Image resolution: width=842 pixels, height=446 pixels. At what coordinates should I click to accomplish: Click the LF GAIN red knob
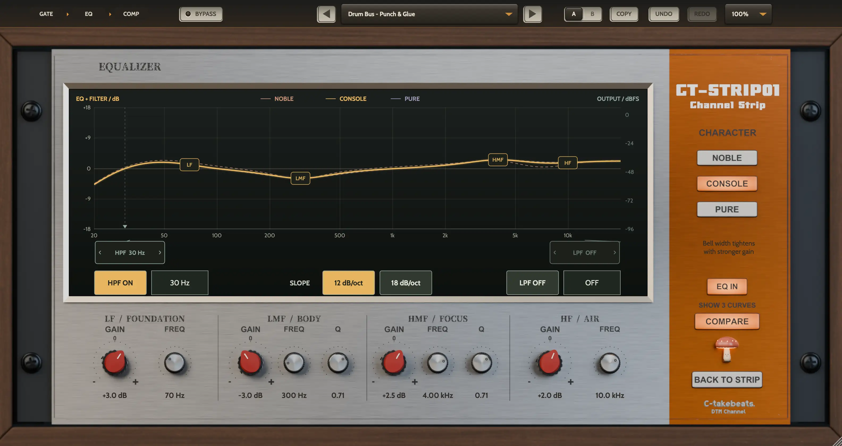point(115,362)
